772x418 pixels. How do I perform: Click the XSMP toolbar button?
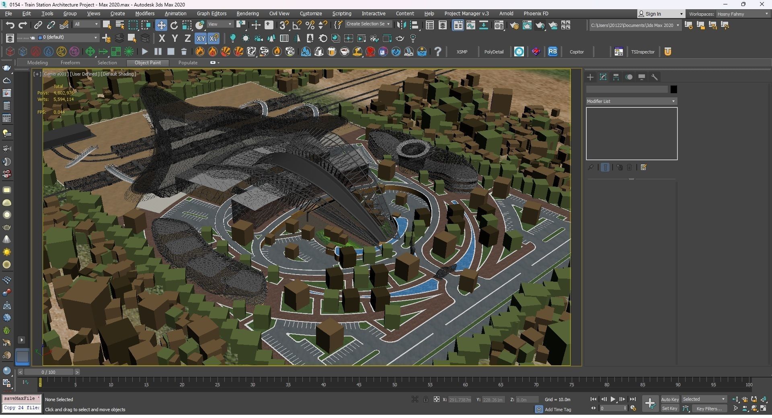click(x=462, y=52)
